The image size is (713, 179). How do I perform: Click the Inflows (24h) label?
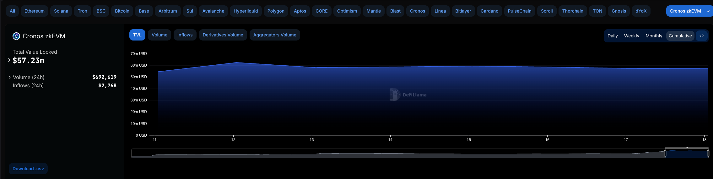click(28, 85)
